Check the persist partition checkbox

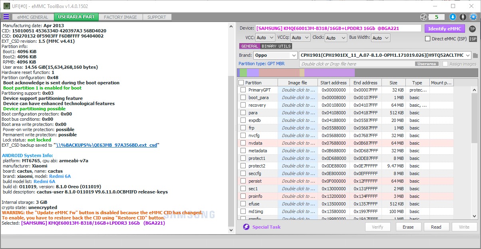[243, 181]
